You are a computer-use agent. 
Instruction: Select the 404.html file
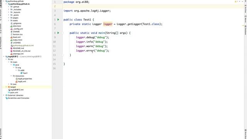tap(17, 26)
